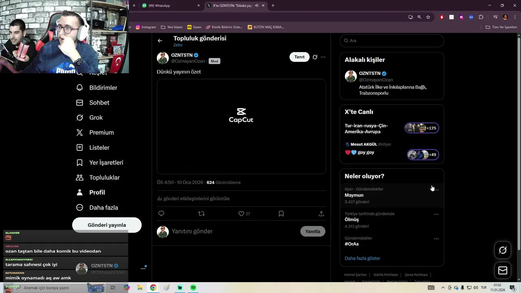Viewport: 521px width, 293px height.
Task: Open options for the #OrAs trend
Action: (436, 239)
